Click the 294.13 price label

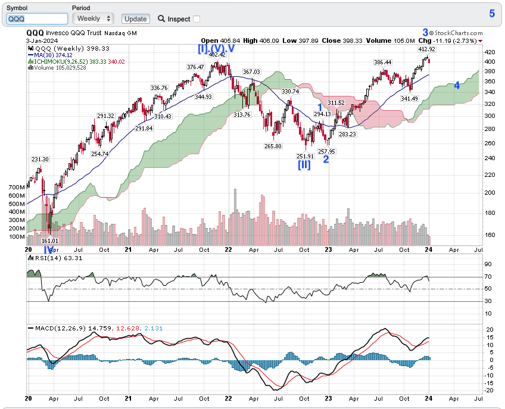322,114
